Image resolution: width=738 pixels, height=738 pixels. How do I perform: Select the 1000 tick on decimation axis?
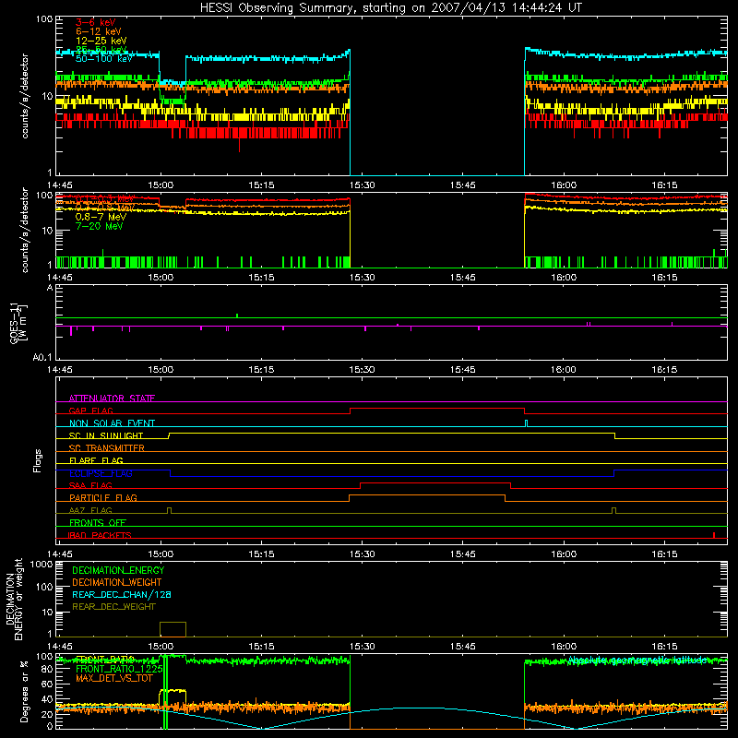42,565
